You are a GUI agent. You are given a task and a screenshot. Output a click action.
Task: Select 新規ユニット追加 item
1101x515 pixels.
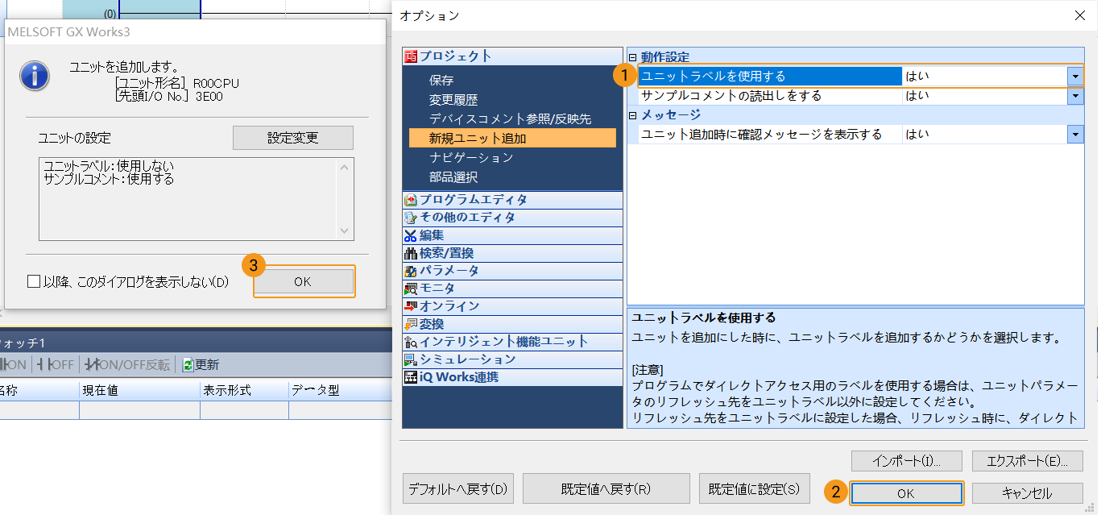click(x=512, y=139)
